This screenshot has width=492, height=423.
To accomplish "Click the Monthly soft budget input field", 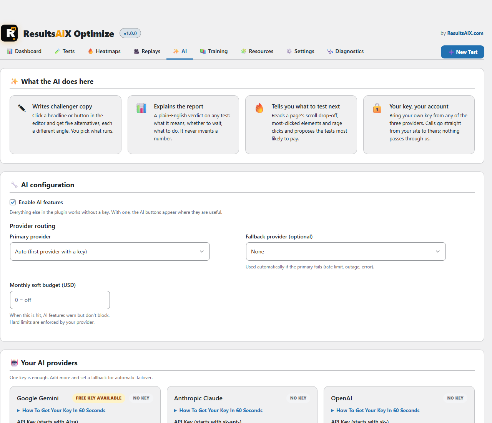I will point(60,300).
